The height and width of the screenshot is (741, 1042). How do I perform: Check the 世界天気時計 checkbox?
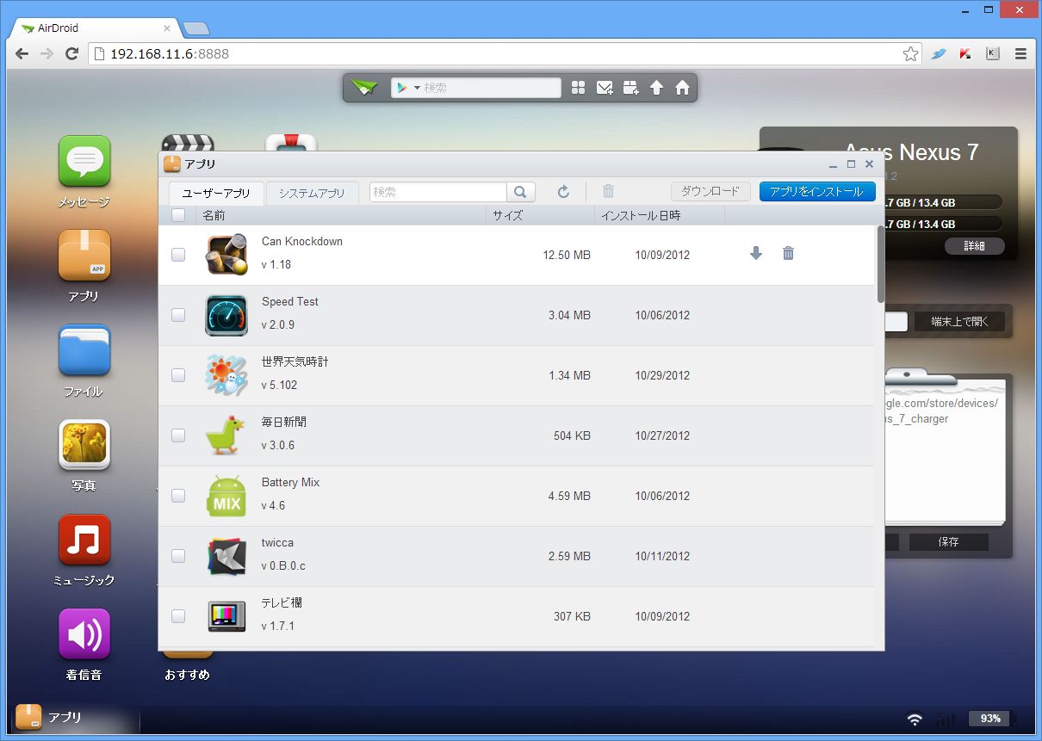point(178,375)
